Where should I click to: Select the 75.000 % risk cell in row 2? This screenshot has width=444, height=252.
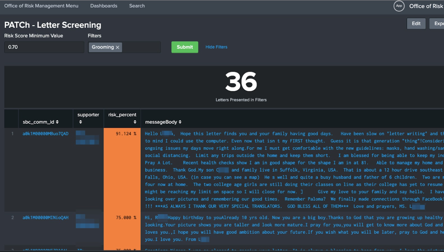tap(122, 228)
